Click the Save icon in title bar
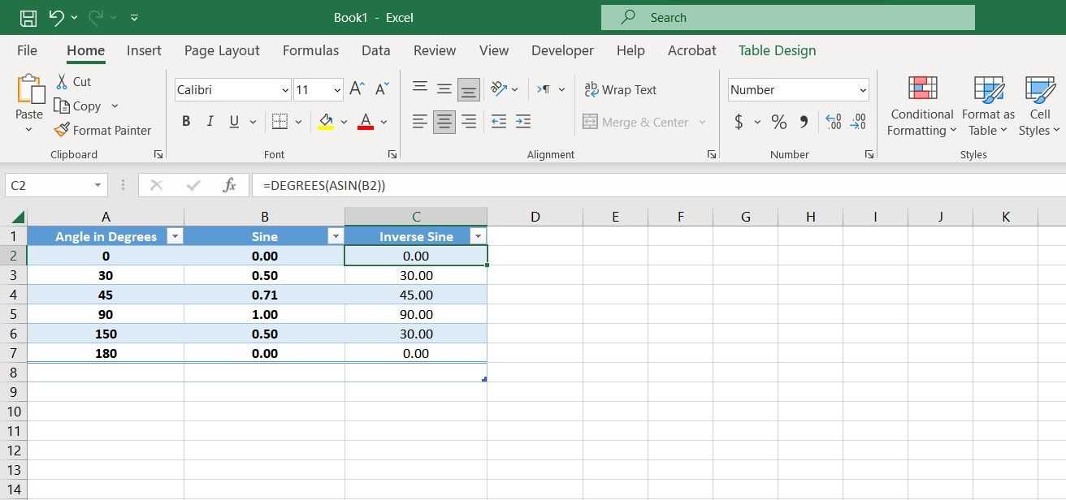This screenshot has height=500, width=1066. 28,17
